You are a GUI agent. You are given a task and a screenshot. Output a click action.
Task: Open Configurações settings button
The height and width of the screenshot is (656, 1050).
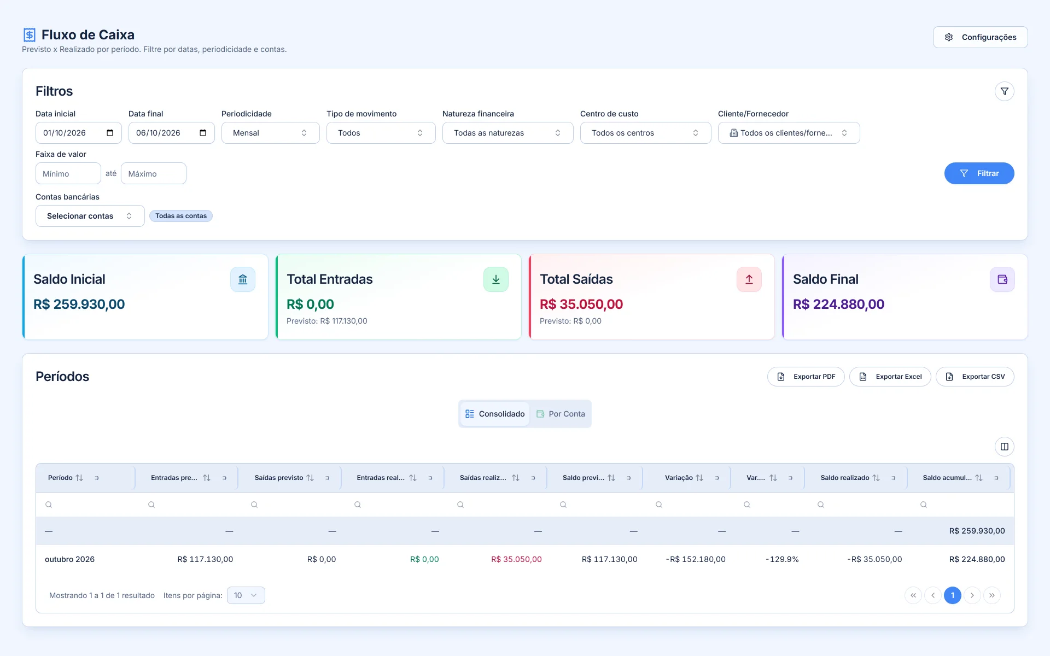click(x=980, y=37)
